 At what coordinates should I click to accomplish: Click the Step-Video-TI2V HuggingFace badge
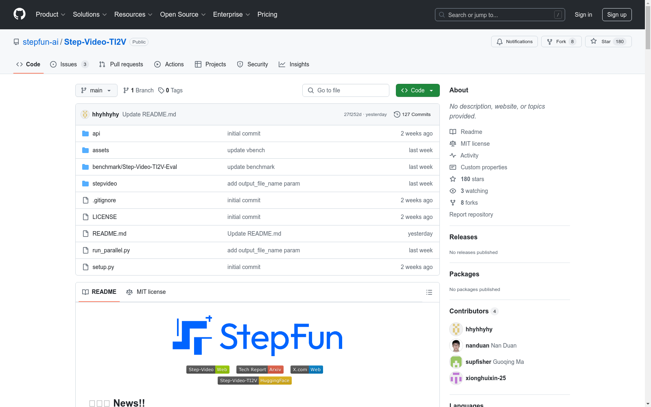click(x=255, y=381)
